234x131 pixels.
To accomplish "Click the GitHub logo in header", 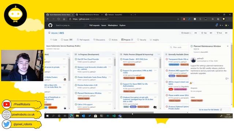I will [50, 25].
